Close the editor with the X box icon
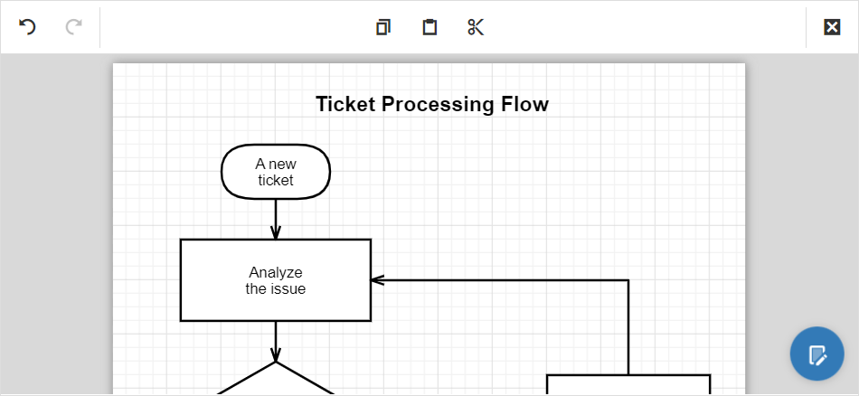The height and width of the screenshot is (396, 859). pos(832,27)
